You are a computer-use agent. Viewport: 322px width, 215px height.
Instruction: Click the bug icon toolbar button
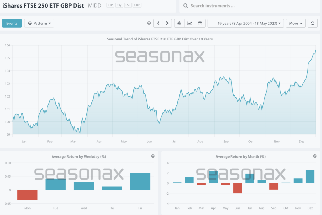pos(179,23)
